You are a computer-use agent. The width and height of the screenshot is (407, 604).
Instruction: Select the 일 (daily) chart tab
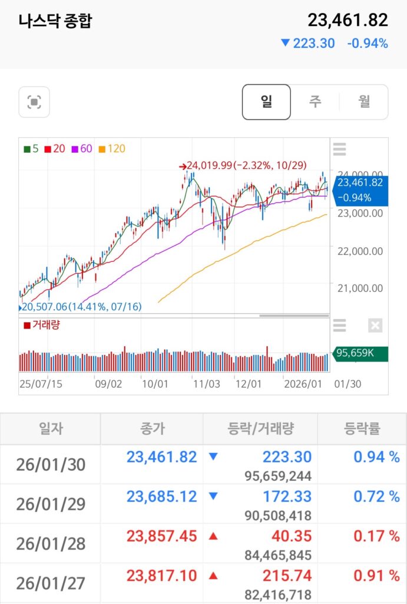click(x=266, y=102)
